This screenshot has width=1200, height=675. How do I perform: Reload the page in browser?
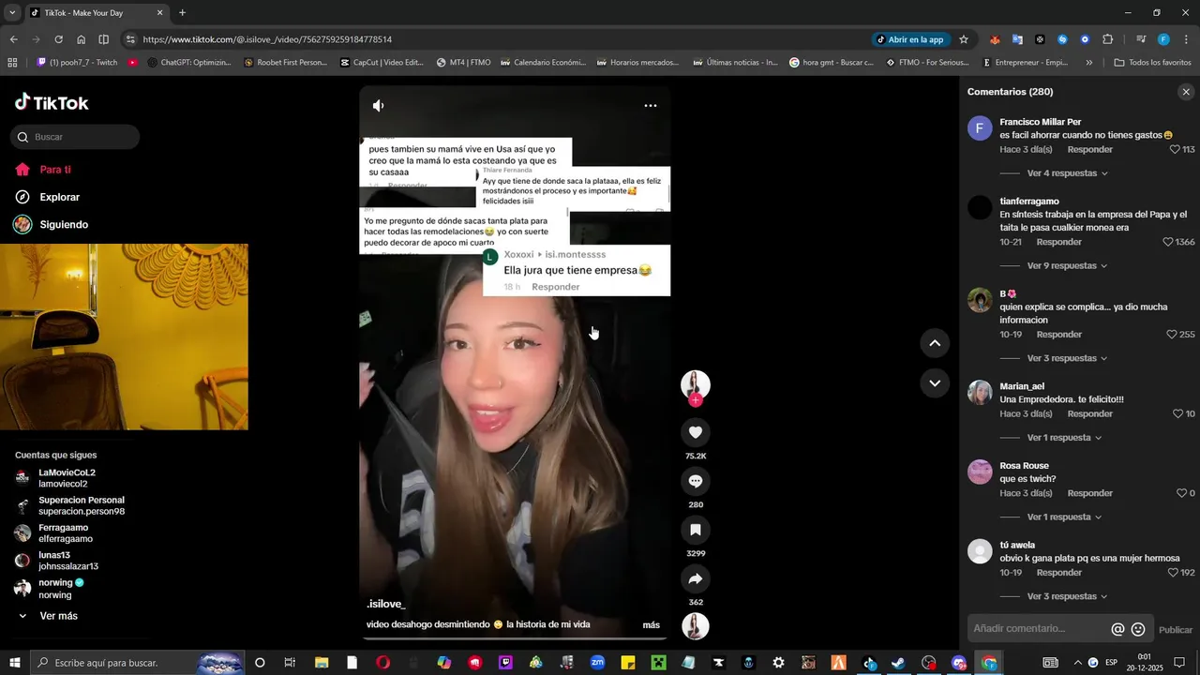[x=58, y=39]
